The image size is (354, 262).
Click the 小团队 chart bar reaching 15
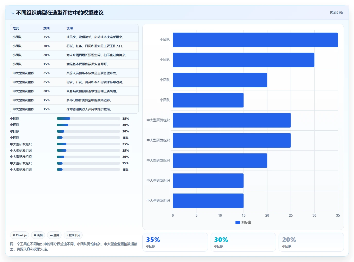click(x=208, y=100)
